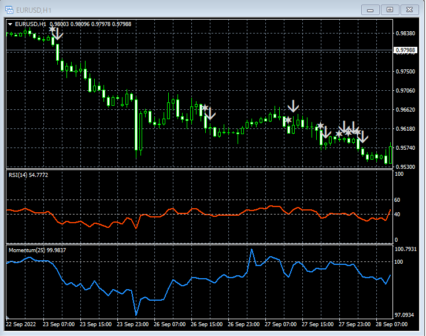426x336 pixels.
Task: Click the sell arrow at 23 Sep top-left
Action: click(57, 34)
